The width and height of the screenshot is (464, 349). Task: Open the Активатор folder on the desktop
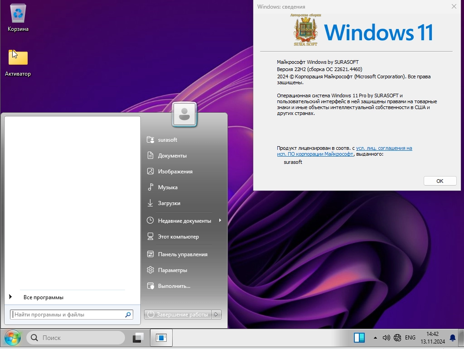click(x=18, y=62)
